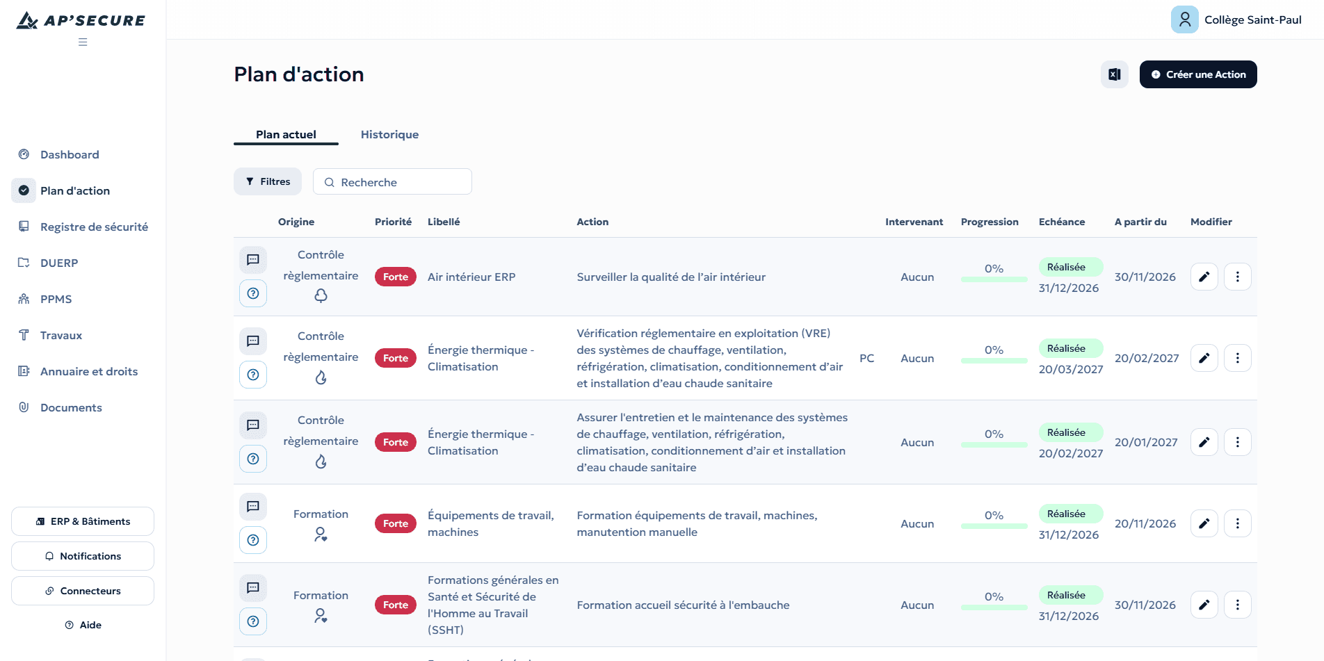Image resolution: width=1324 pixels, height=661 pixels.
Task: Select the Plan actuel tab
Action: click(x=286, y=135)
